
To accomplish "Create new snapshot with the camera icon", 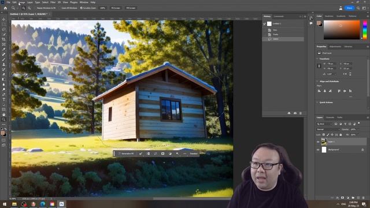I will point(295,113).
